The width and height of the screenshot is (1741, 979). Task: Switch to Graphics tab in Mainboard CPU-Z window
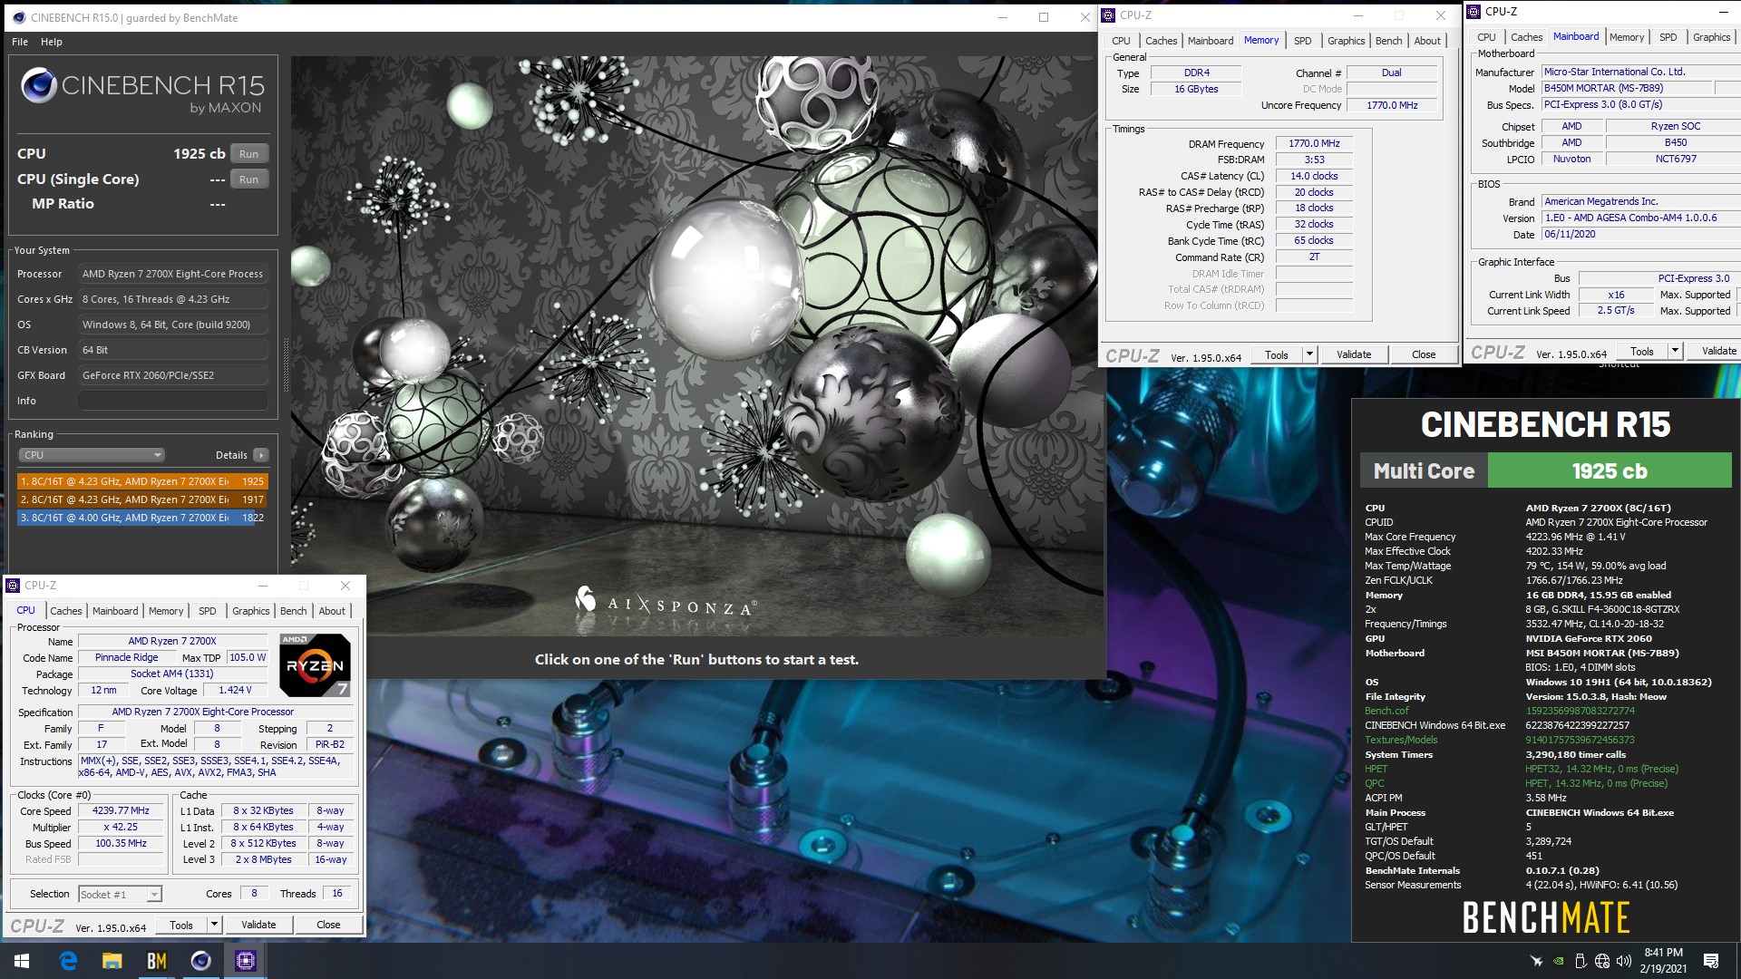coord(1711,37)
